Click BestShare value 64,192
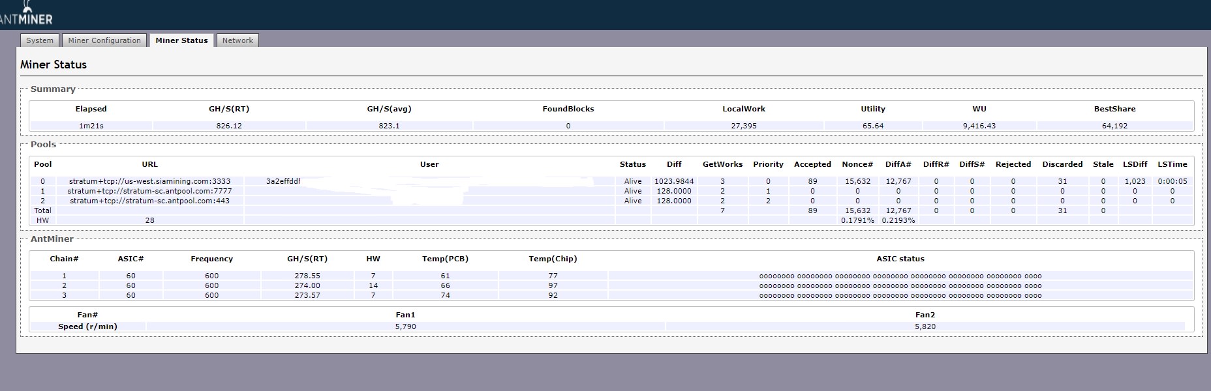The width and height of the screenshot is (1211, 391). tap(1115, 126)
